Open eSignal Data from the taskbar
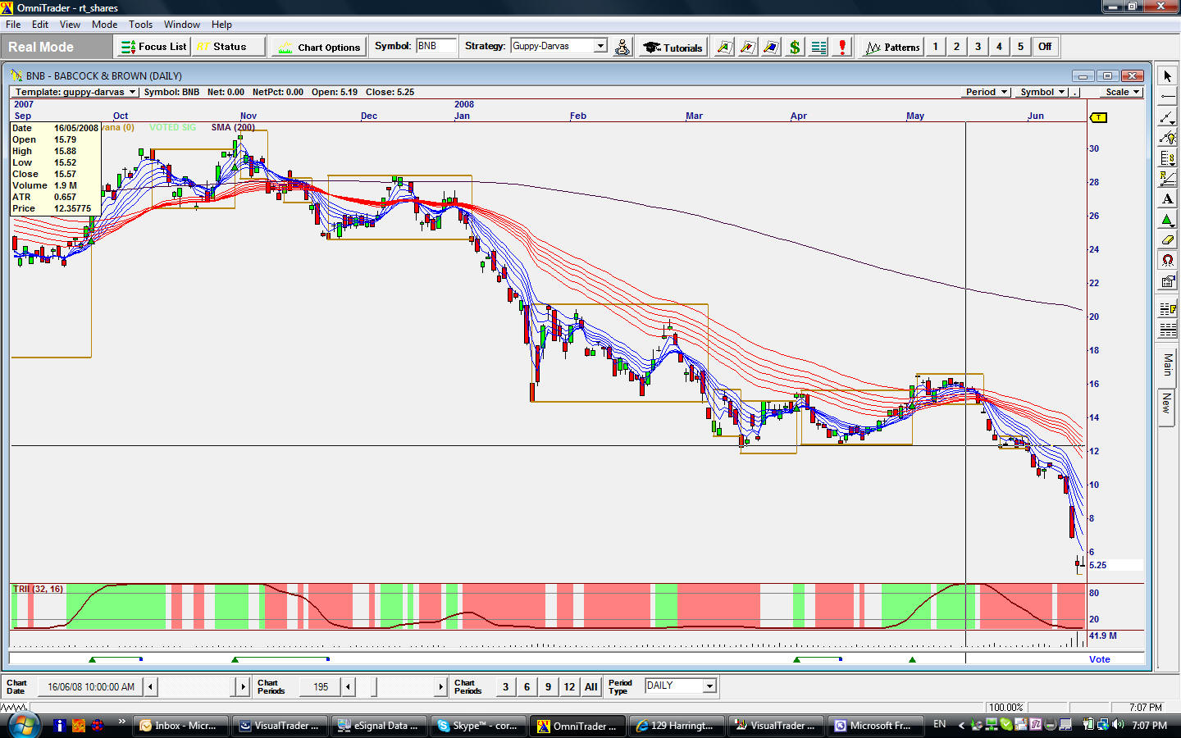The height and width of the screenshot is (738, 1181). (x=378, y=726)
